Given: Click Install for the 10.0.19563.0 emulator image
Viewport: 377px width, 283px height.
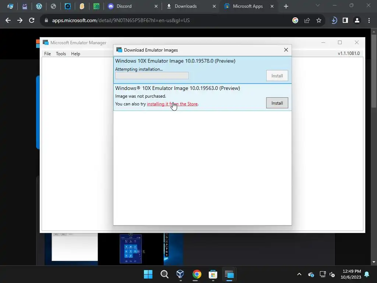Looking at the screenshot, I should click(277, 103).
